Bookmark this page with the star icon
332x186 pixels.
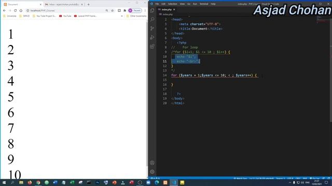pos(113,10)
